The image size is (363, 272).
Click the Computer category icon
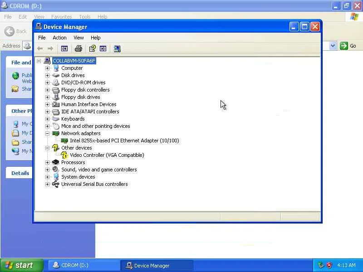click(56, 68)
